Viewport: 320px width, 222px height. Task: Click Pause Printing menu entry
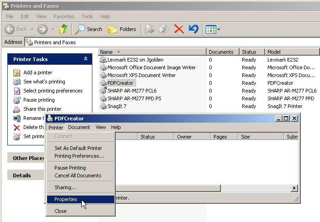70,168
